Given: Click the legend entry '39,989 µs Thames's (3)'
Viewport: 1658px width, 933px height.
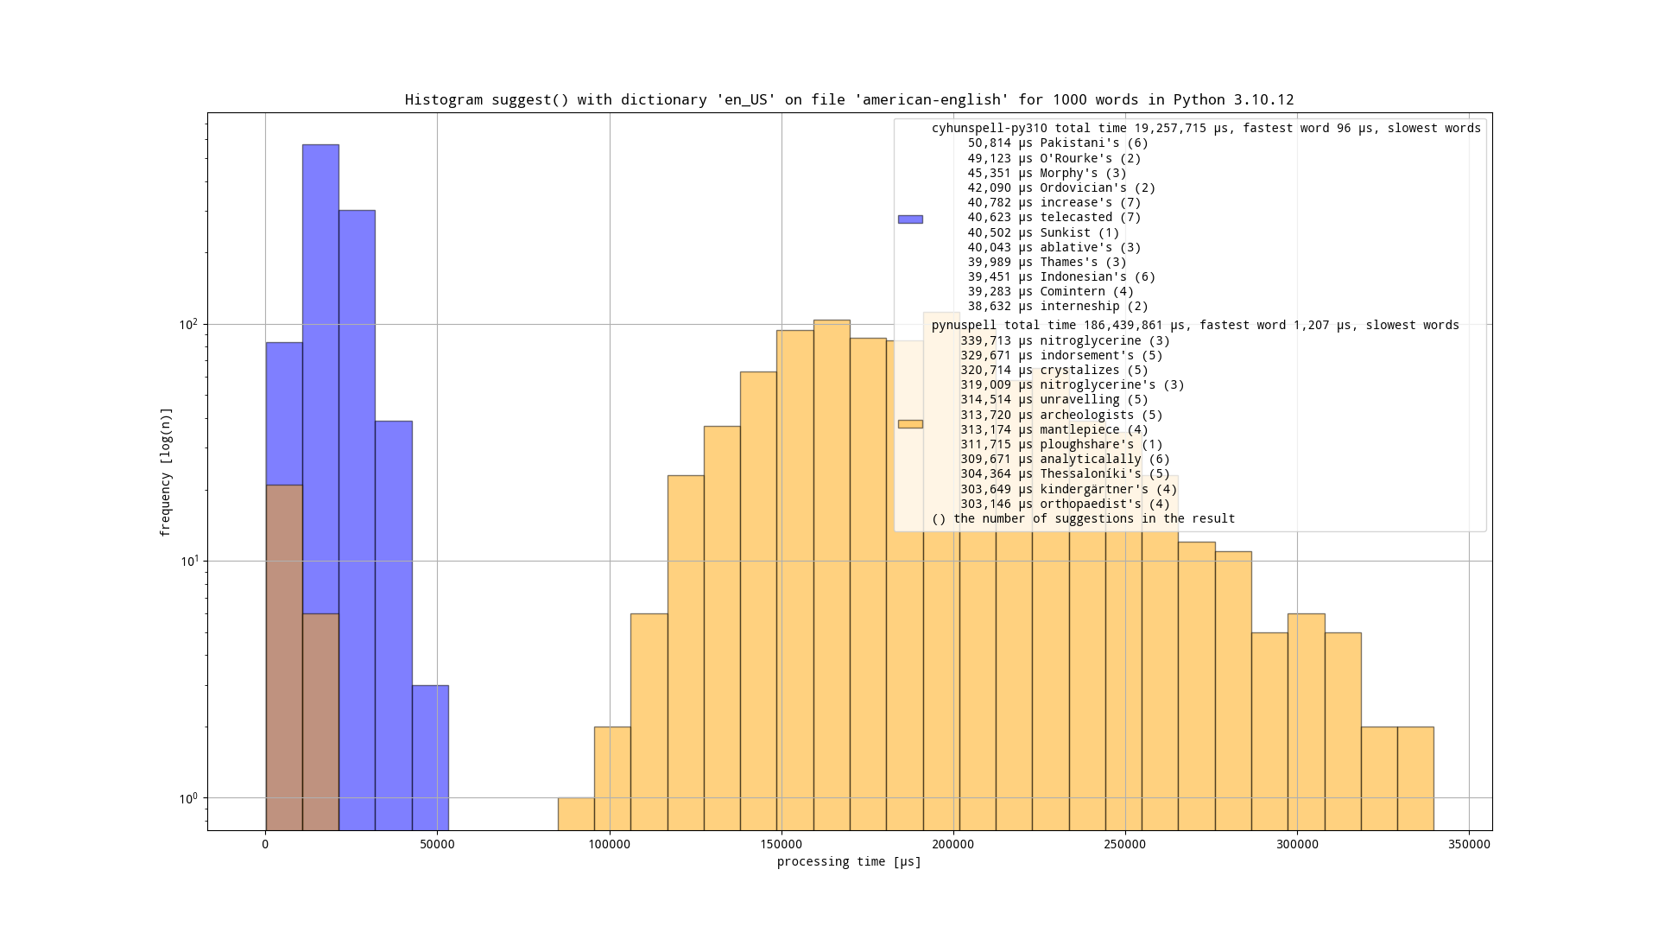Looking at the screenshot, I should pos(1047,262).
